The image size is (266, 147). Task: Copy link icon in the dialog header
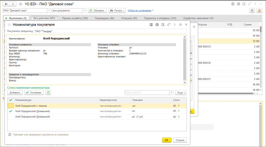[169, 25]
